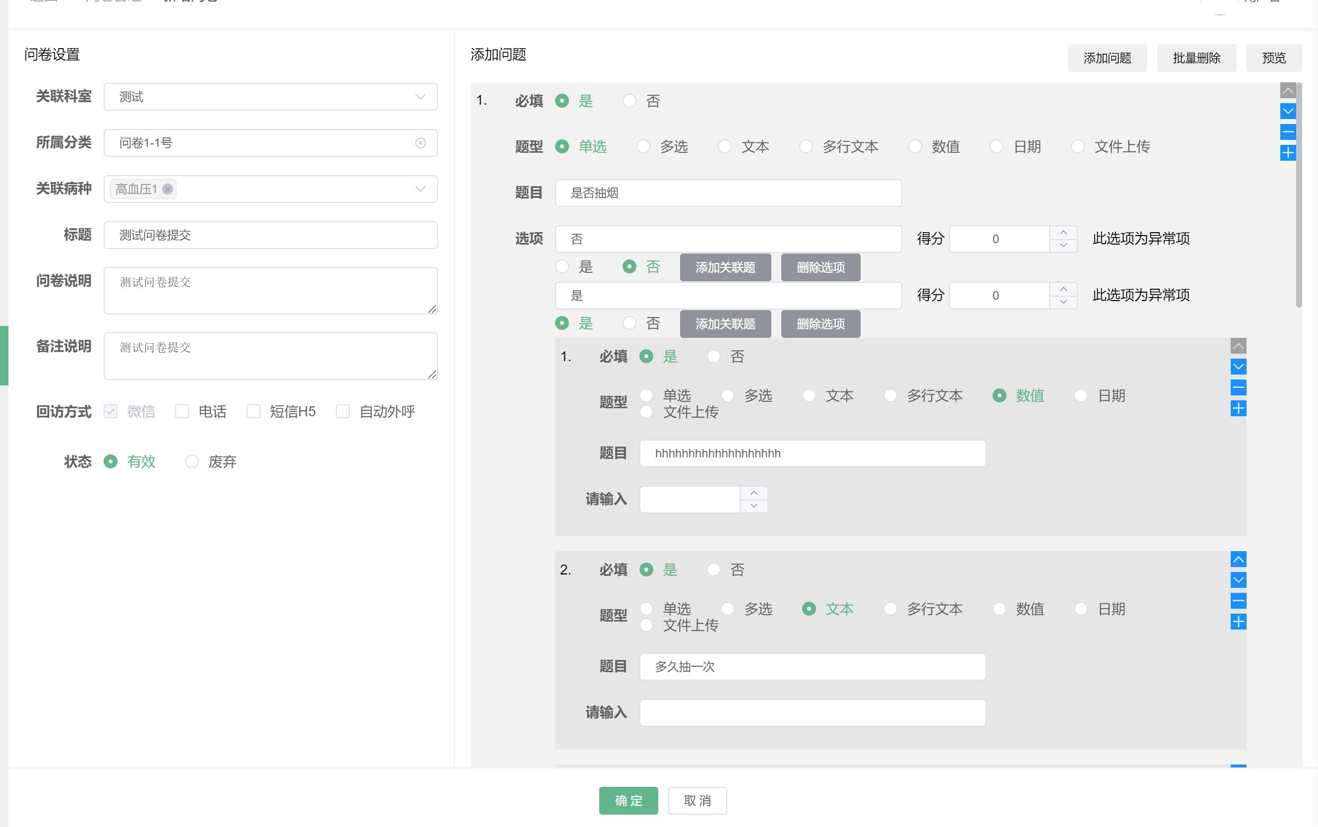Edit sub-question title 多久抽一次

tap(813, 667)
